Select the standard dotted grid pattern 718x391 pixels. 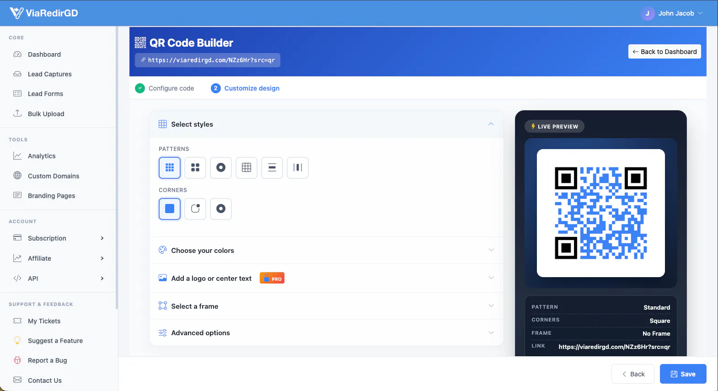tap(170, 167)
